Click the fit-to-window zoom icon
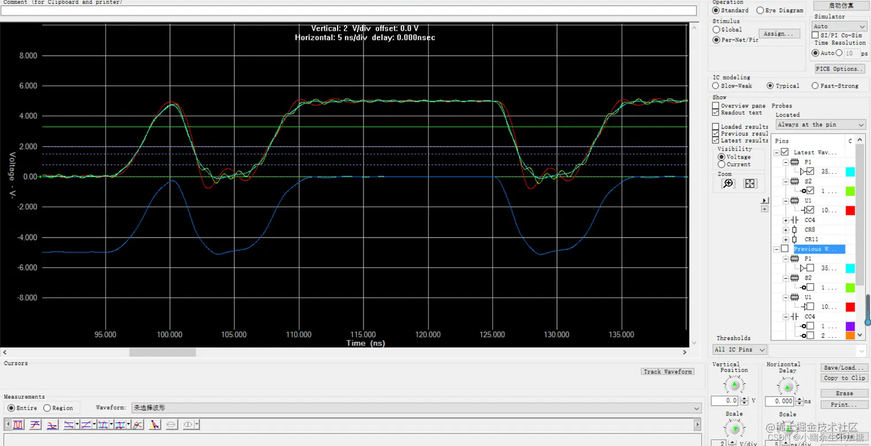871x446 pixels. (749, 184)
